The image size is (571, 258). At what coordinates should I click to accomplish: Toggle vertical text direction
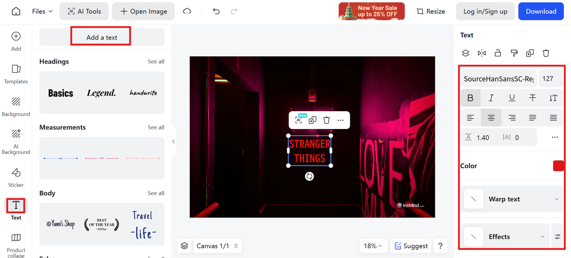pyautogui.click(x=554, y=98)
